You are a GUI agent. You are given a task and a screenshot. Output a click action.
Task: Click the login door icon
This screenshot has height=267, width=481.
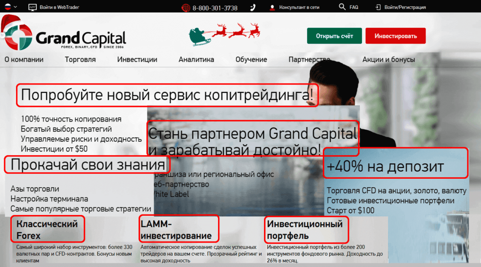(x=378, y=7)
